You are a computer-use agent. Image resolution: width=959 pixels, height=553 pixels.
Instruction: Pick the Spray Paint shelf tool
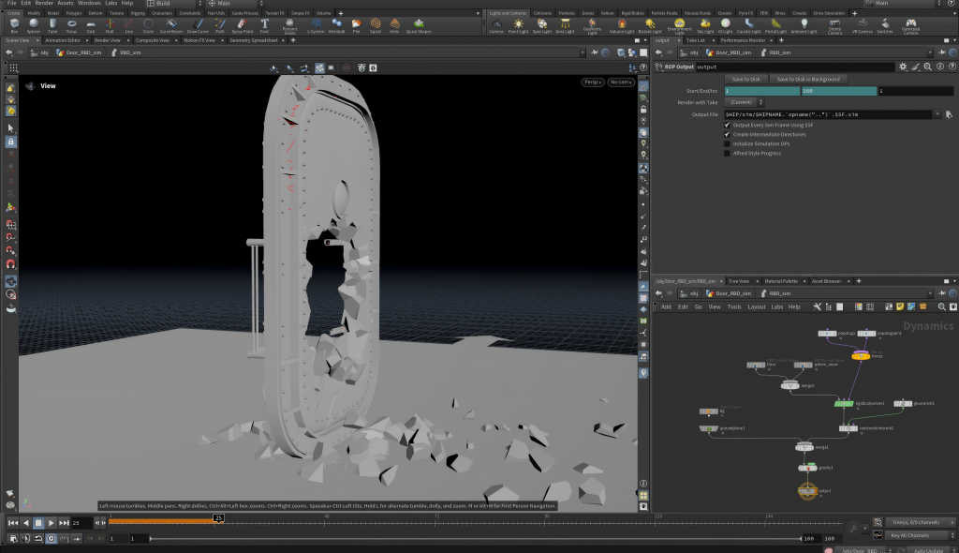pyautogui.click(x=243, y=25)
